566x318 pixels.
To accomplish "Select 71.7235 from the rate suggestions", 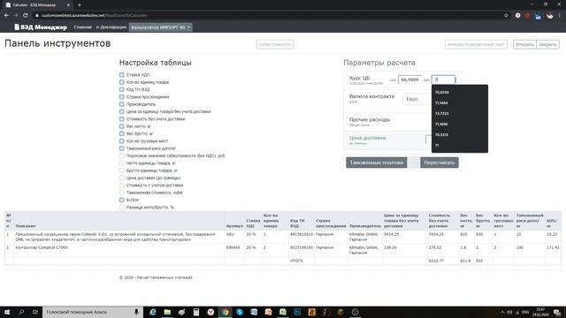I will point(460,113).
